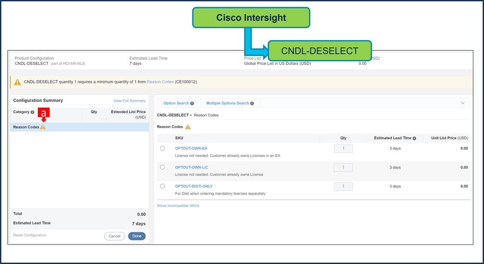This screenshot has width=484, height=264.
Task: Click the warning icon beside Reason Codes heading
Action: 188,127
